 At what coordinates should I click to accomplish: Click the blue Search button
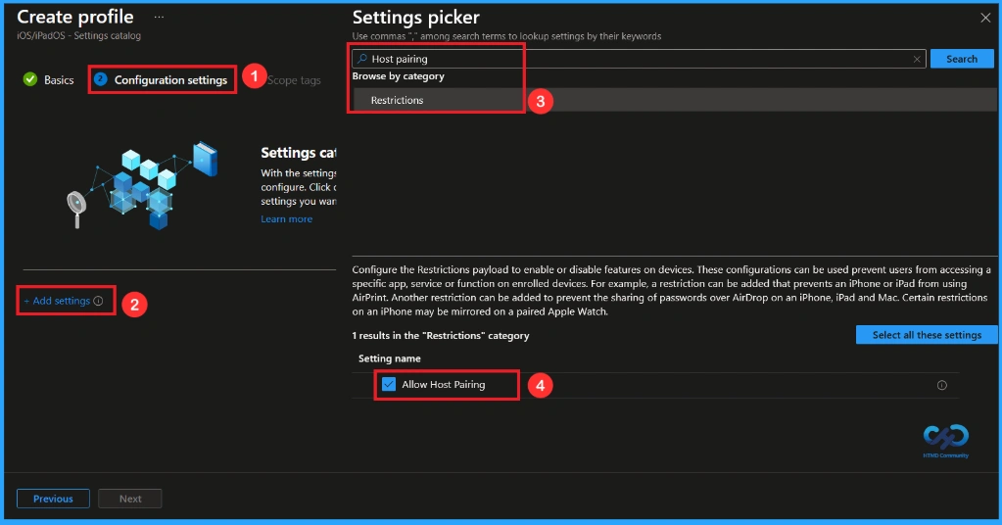point(962,59)
